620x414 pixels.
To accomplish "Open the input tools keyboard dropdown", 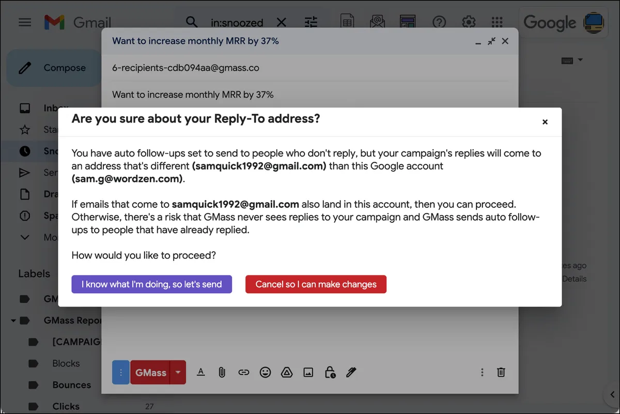I will pyautogui.click(x=572, y=60).
